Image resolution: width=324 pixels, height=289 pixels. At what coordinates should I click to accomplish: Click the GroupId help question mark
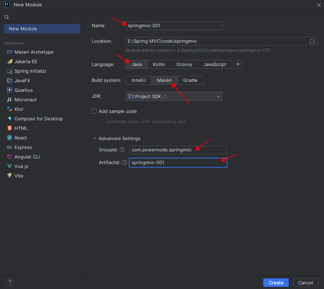click(x=122, y=150)
